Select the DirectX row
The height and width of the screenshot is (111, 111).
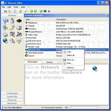pyautogui.click(x=67, y=56)
